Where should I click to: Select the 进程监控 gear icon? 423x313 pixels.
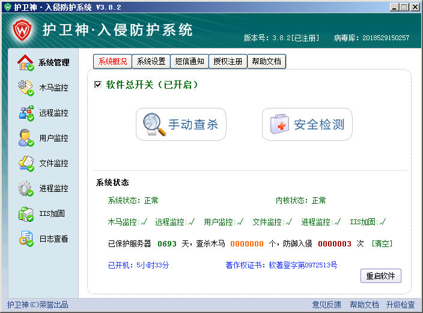pyautogui.click(x=26, y=188)
